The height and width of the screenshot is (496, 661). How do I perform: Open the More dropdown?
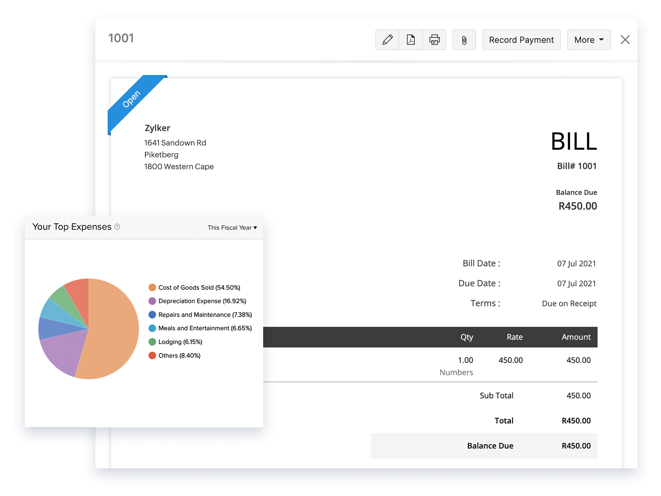tap(588, 40)
